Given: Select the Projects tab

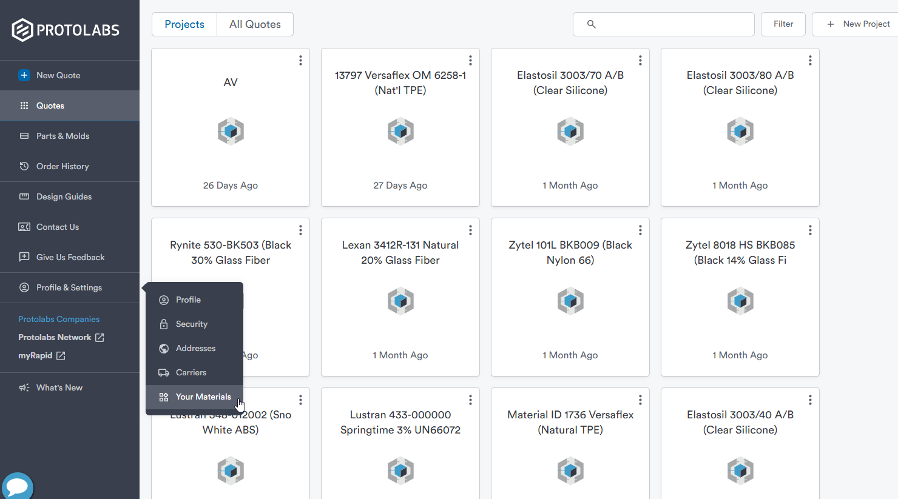Looking at the screenshot, I should [x=184, y=24].
